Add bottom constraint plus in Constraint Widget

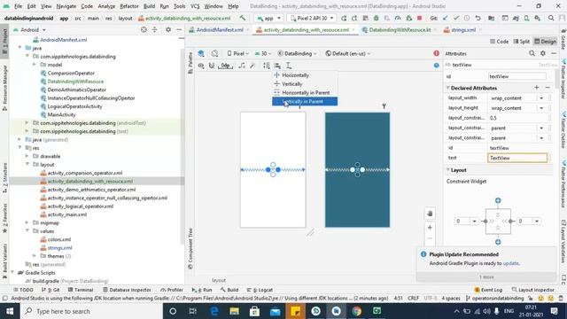[498, 242]
